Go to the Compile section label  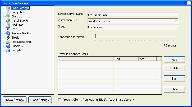(16, 50)
